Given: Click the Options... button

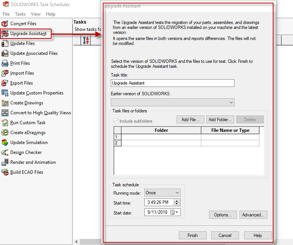Looking at the screenshot, I should click(x=223, y=215).
